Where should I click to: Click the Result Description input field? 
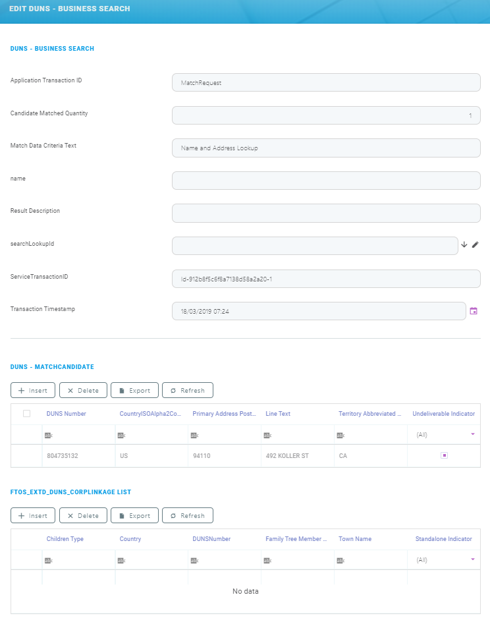[x=326, y=214]
